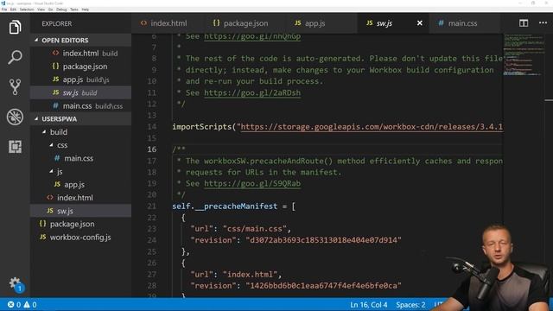Screen dimensions: 553x311
Task: Click the code minimap overview
Action: coord(524,55)
